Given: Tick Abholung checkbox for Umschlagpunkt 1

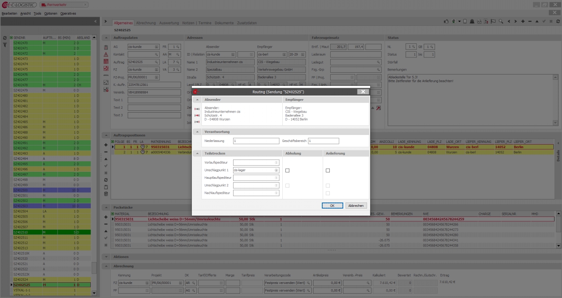Looking at the screenshot, I should point(287,170).
